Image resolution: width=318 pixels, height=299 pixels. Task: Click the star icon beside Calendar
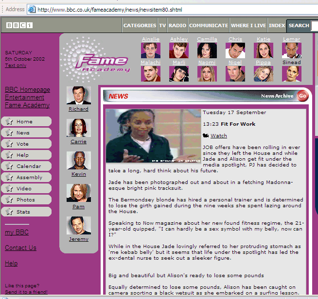click(x=9, y=166)
